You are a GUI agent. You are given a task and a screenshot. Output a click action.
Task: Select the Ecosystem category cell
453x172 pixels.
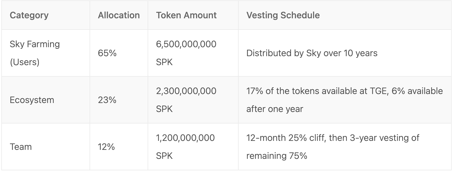[32, 100]
